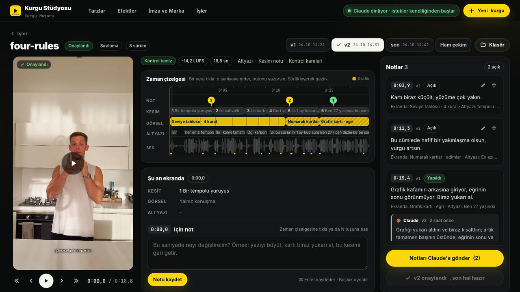Select the Numaralı kartlar graphic clip
Image resolution: width=520 pixels, height=292 pixels.
303,122
